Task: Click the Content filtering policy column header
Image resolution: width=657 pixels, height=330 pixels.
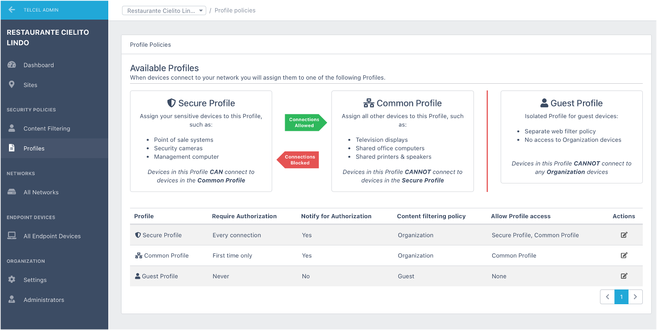Action: [x=431, y=216]
